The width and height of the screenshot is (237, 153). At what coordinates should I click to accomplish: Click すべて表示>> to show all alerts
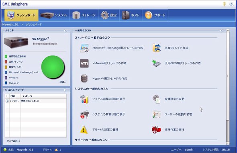pyautogui.click(x=14, y=141)
